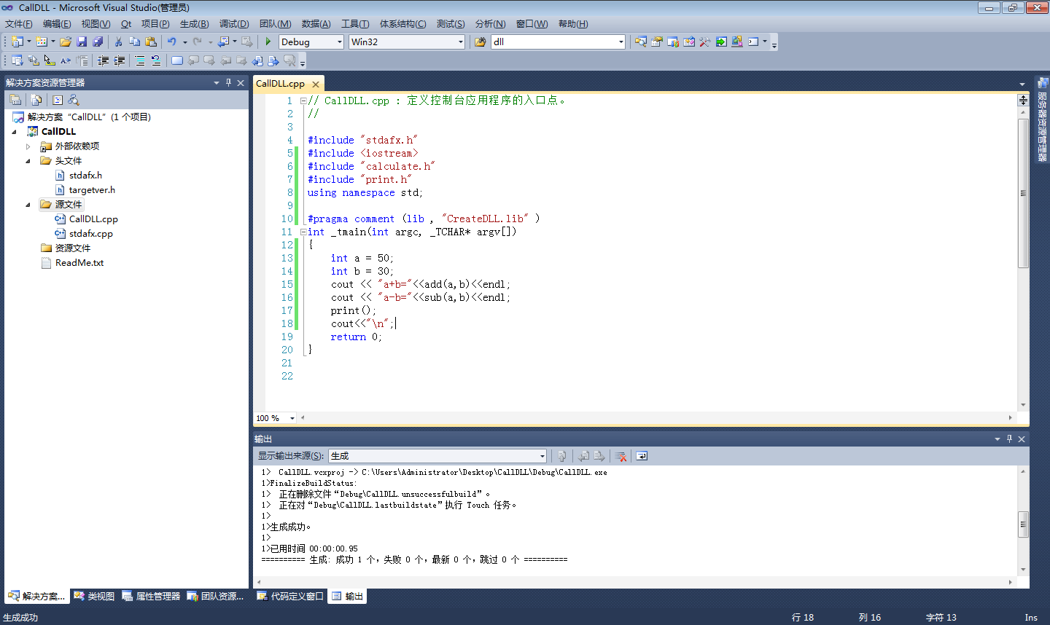
Task: Close the CallDLL.cpp editor tab
Action: [316, 84]
